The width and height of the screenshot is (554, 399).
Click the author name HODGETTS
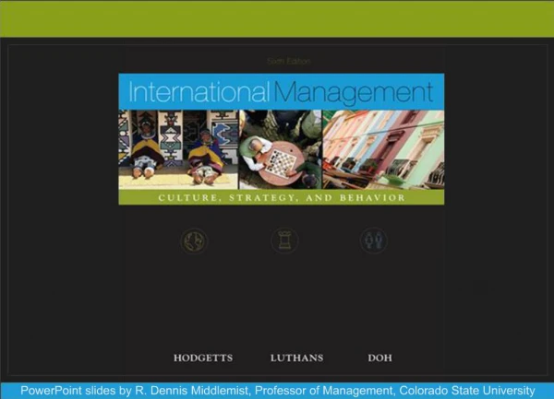tap(203, 358)
